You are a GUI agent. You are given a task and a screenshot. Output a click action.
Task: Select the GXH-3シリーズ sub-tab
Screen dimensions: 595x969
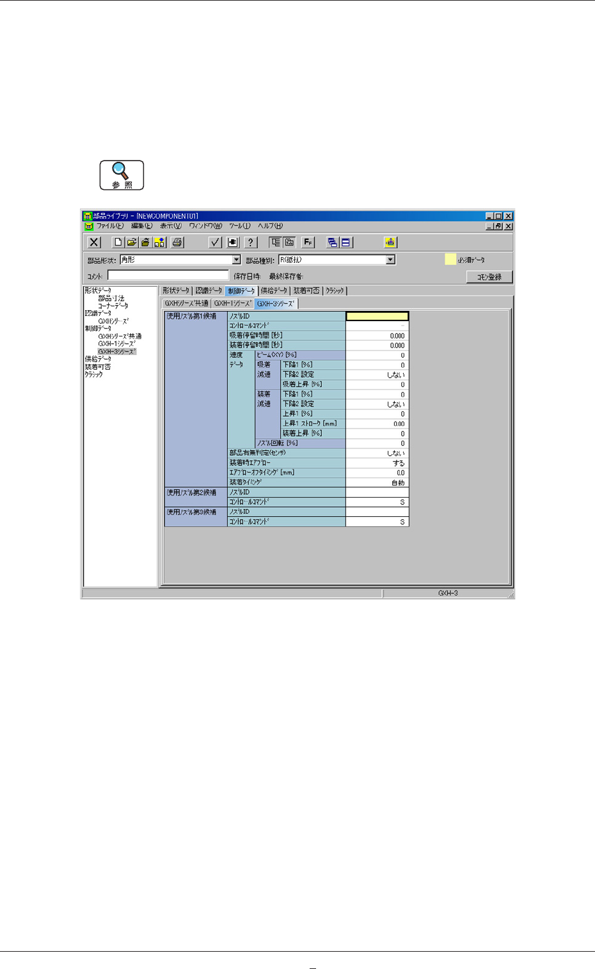coord(276,303)
